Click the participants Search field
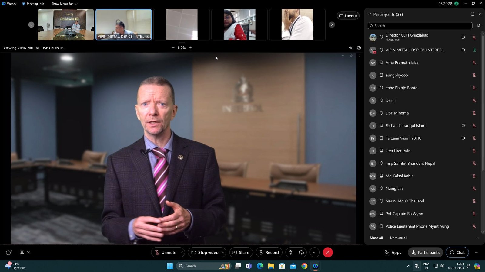 click(x=420, y=26)
